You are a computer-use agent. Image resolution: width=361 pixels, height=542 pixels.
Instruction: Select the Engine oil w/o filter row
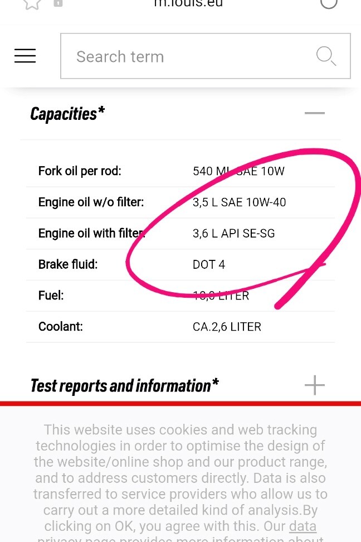point(180,202)
